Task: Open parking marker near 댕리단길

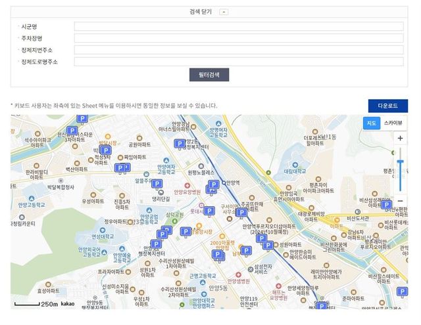Action: (157, 184)
